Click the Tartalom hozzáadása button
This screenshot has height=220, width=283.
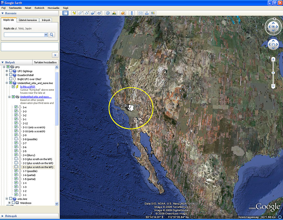(x=45, y=62)
